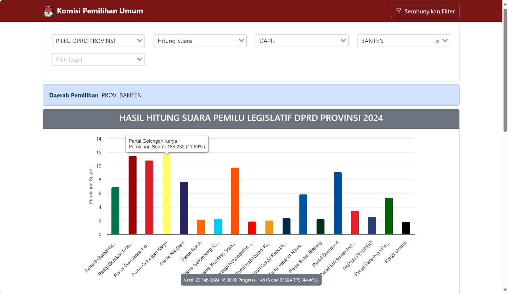The width and height of the screenshot is (508, 294).
Task: Click the 'Partai Bulan Bintang' axis label
Action: pyautogui.click(x=305, y=257)
